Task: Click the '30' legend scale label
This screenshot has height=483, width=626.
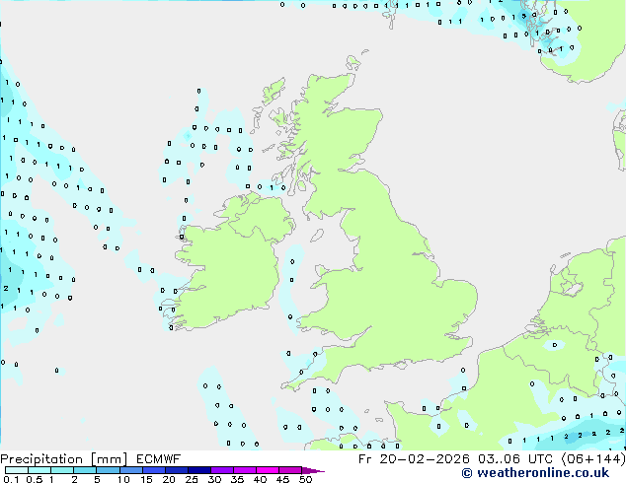Action: 214,479
